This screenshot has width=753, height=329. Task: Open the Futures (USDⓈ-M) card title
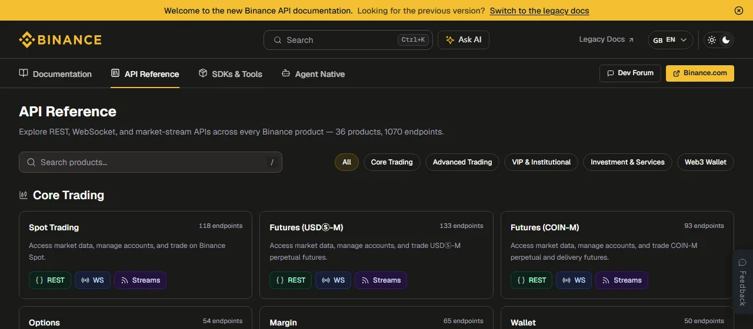coord(306,227)
